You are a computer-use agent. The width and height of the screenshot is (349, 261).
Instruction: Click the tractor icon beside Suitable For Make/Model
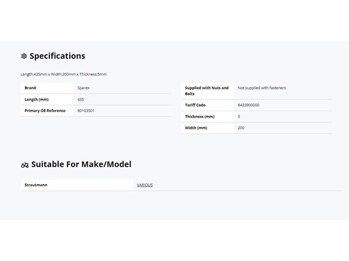click(25, 165)
